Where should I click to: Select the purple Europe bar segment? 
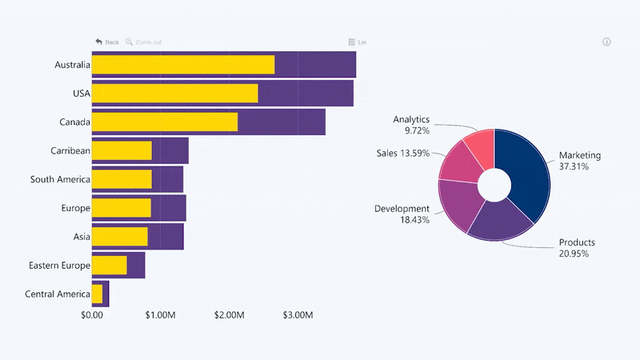[169, 208]
